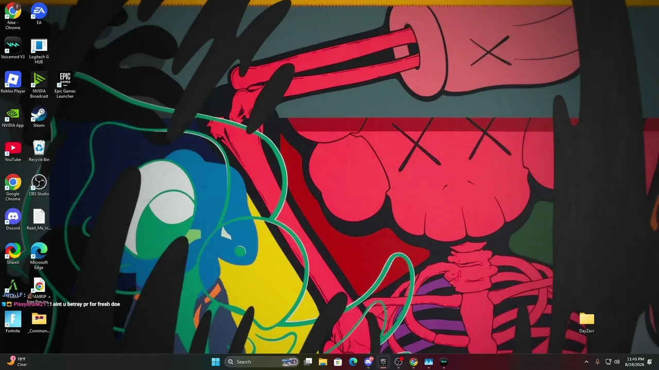Open the Windows Start menu
Viewport: 659px width, 370px height.
[216, 362]
